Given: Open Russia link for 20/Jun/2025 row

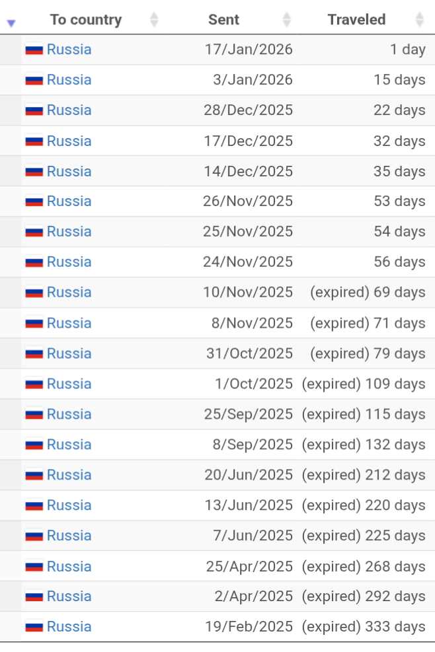Looking at the screenshot, I should [x=69, y=475].
